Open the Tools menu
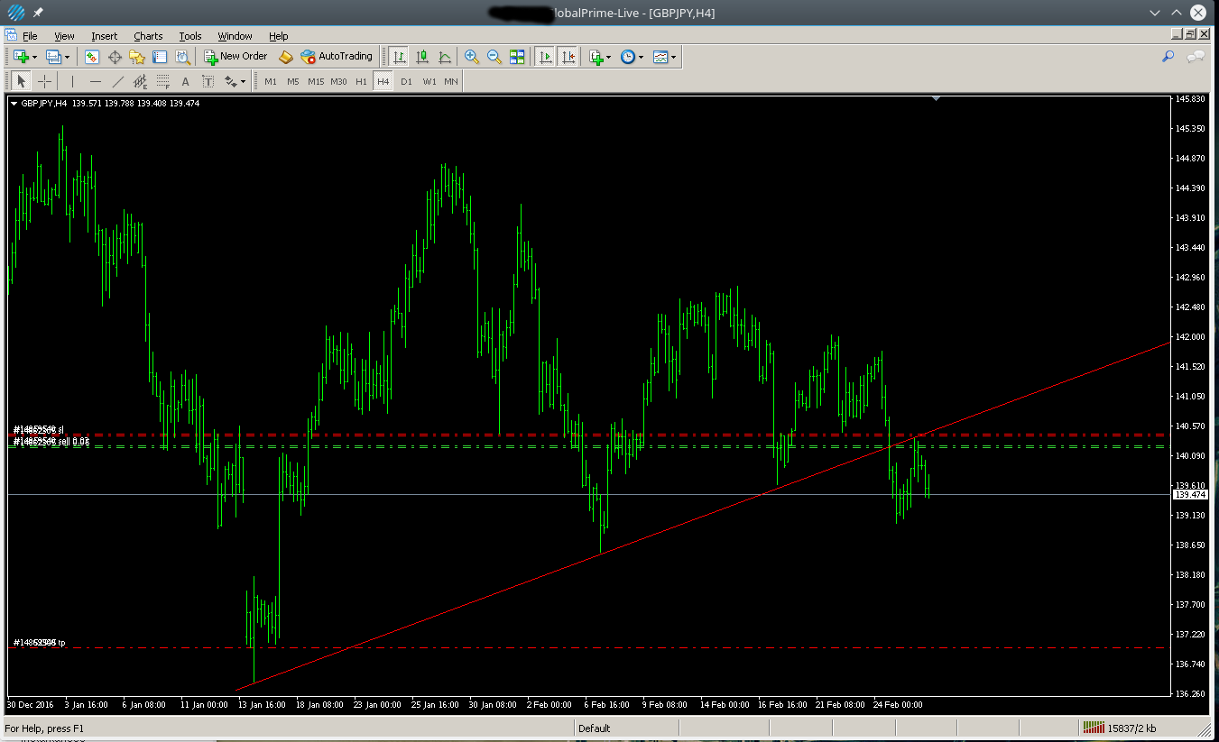The image size is (1219, 742). [190, 36]
